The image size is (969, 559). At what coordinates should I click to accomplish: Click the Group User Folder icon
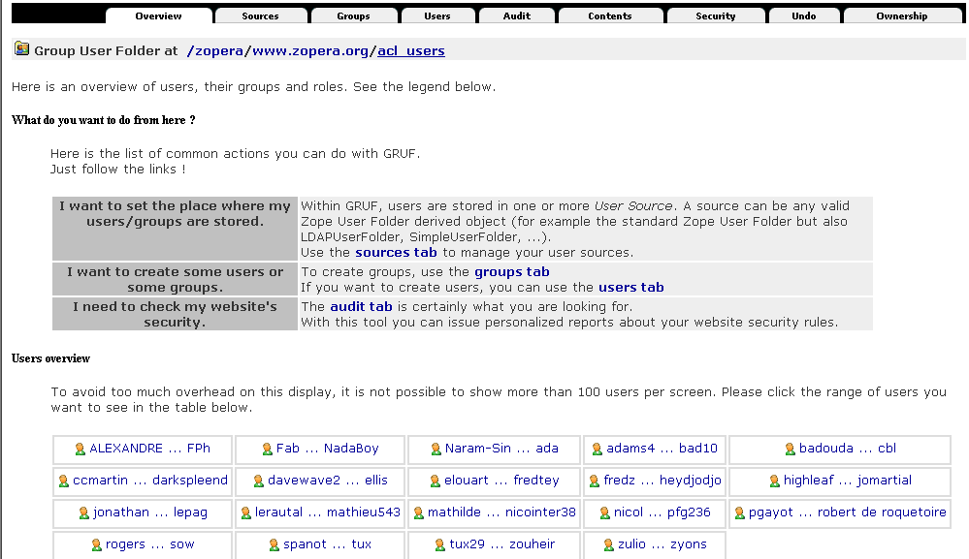(19, 47)
